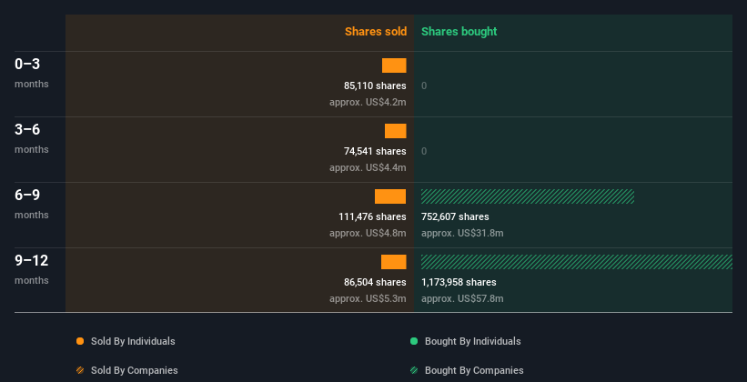Click the 111,476 shares value

(372, 216)
